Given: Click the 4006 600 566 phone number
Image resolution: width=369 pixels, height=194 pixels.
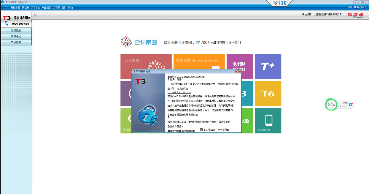Looking at the screenshot, I should click(x=20, y=24).
